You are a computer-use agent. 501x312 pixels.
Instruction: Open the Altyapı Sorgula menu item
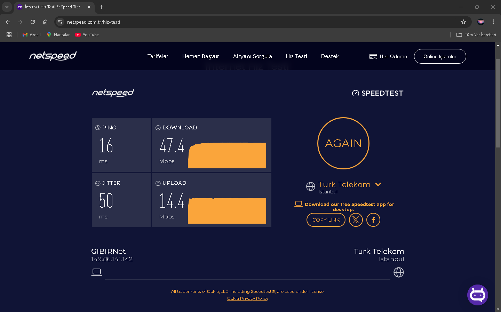point(253,56)
